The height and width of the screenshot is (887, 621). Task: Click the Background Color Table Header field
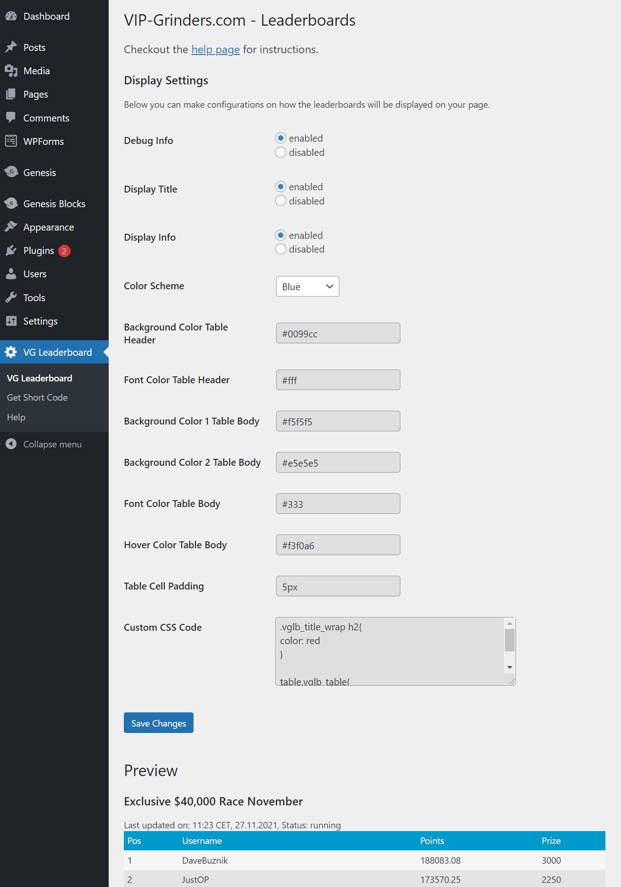338,333
